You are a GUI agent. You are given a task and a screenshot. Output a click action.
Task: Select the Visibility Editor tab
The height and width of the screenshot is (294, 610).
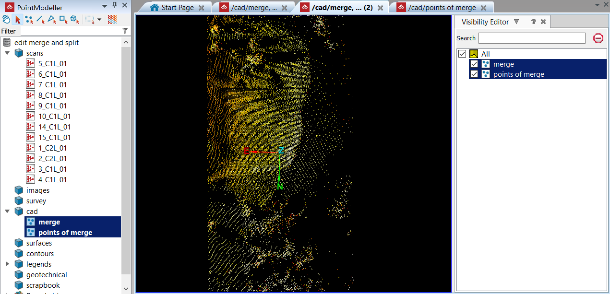485,22
